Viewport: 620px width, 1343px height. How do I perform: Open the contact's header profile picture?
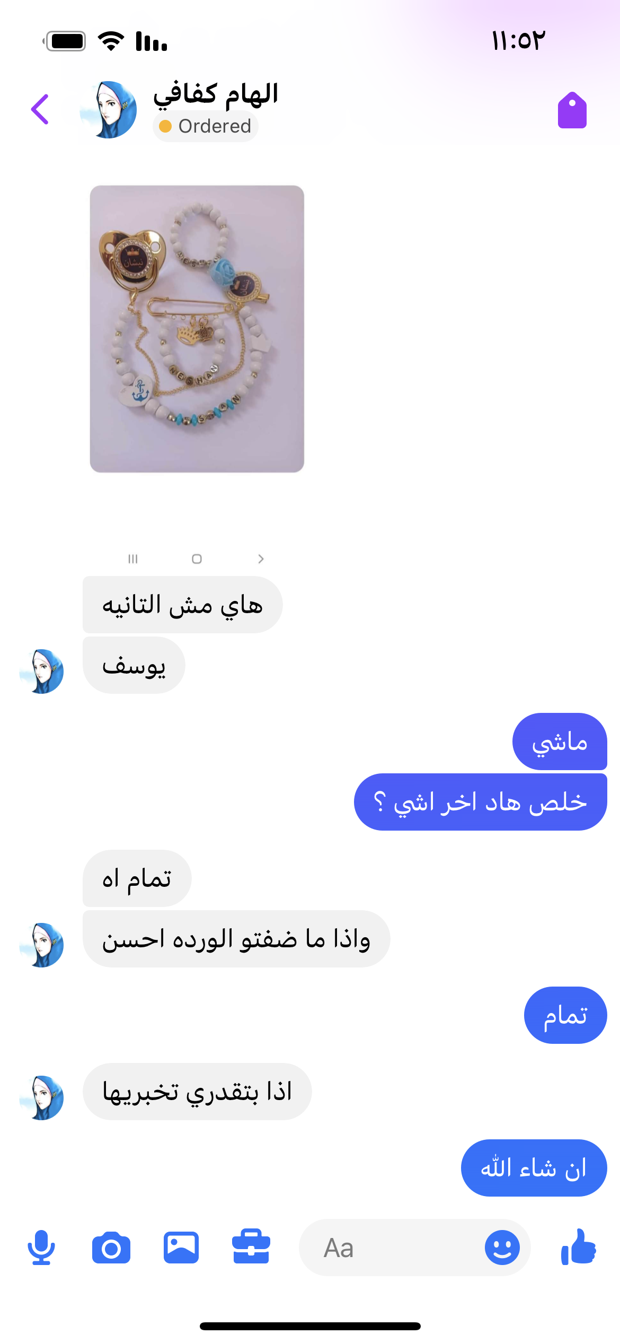tap(108, 110)
